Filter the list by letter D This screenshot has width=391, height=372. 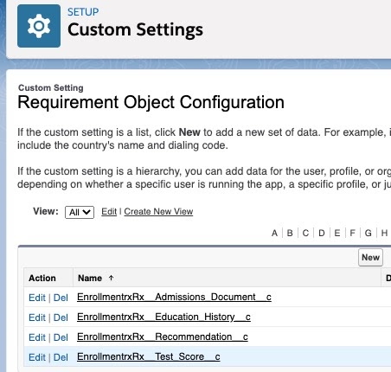click(322, 233)
